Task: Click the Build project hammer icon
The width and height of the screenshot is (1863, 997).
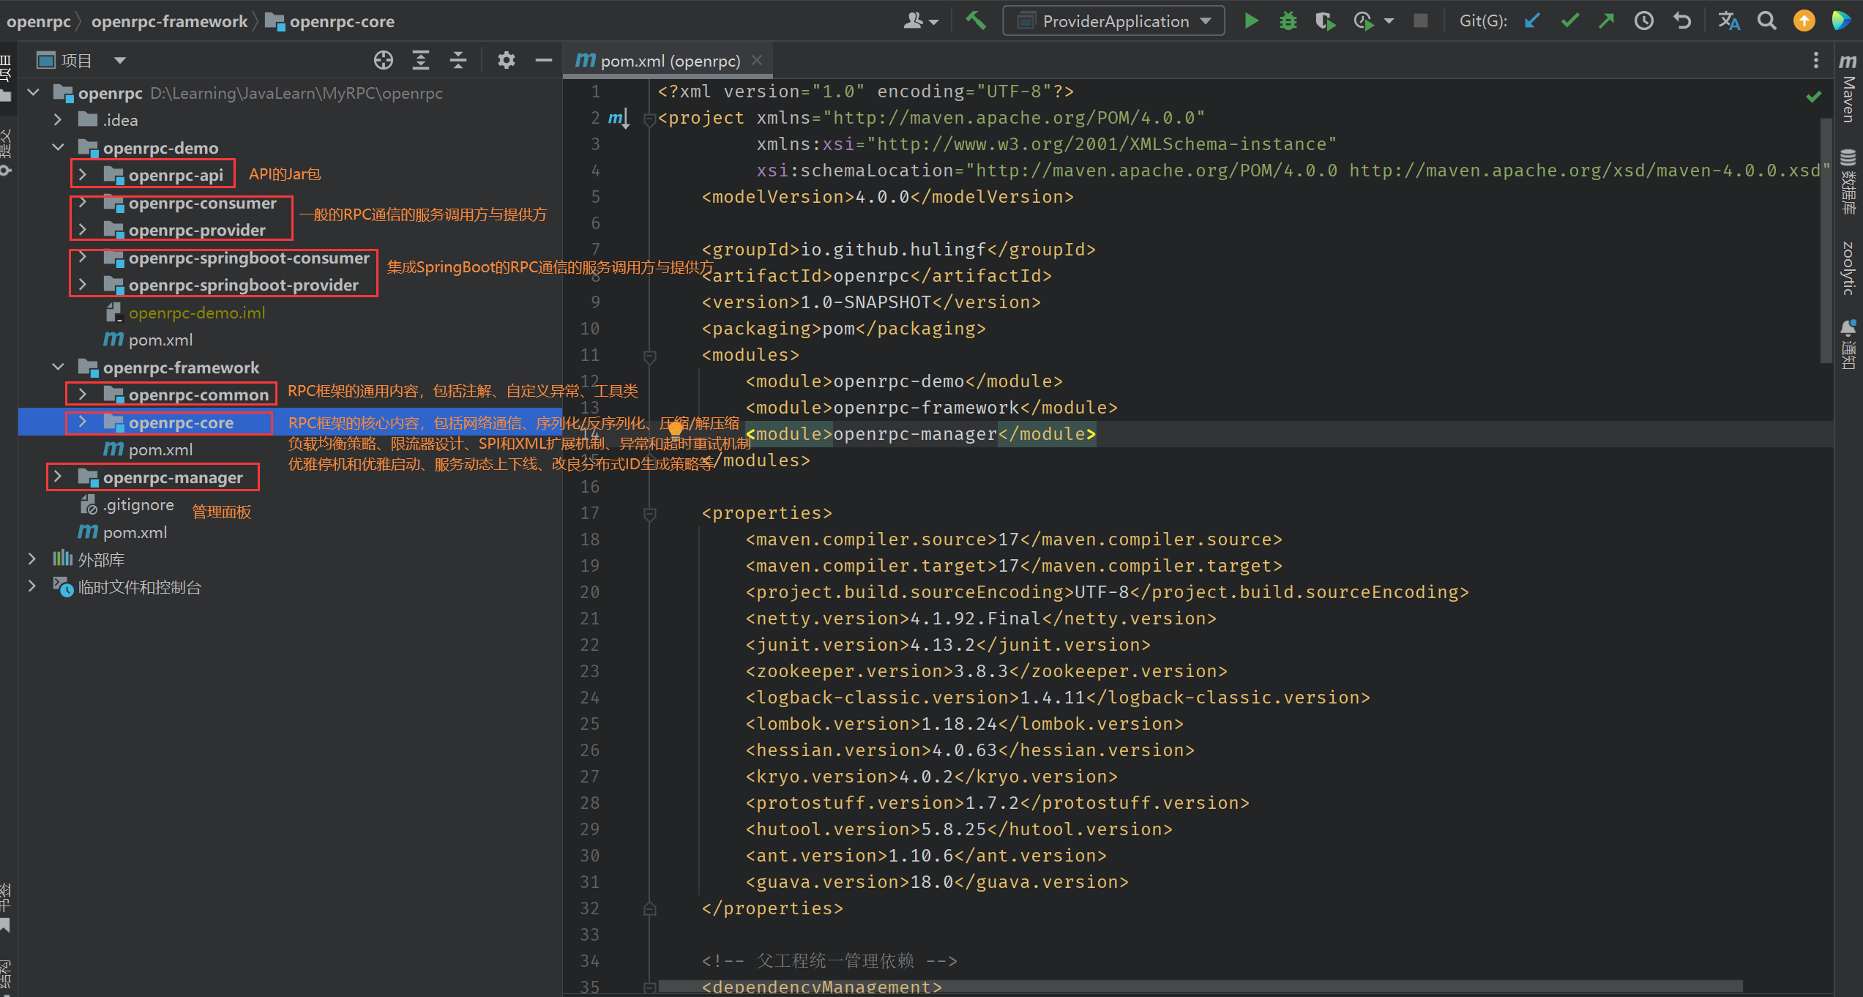Action: (x=976, y=20)
